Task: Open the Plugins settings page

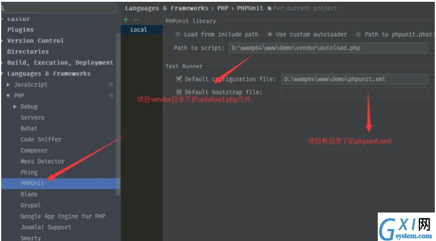Action: point(20,30)
